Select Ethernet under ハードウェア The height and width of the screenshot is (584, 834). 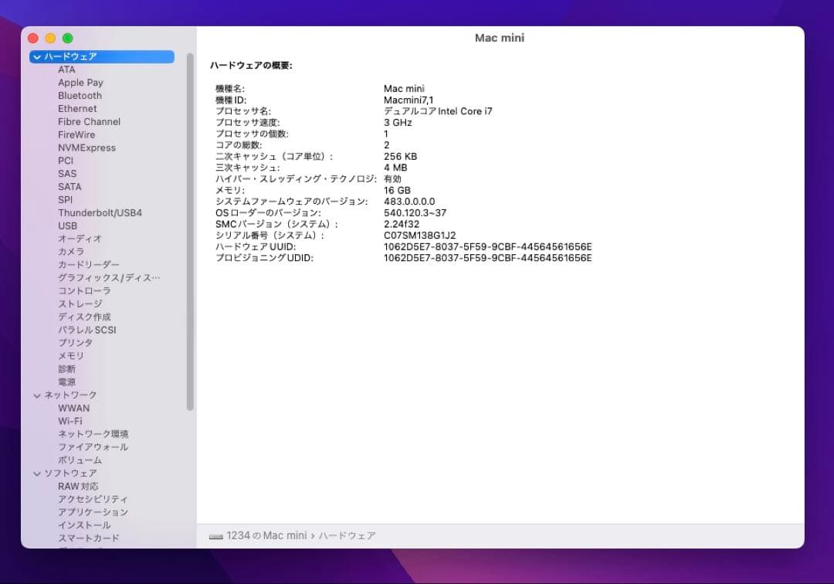[x=77, y=108]
